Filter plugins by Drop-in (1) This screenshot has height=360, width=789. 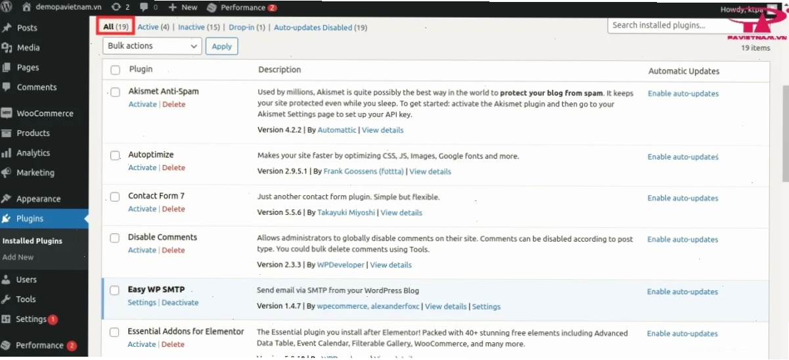click(x=247, y=27)
